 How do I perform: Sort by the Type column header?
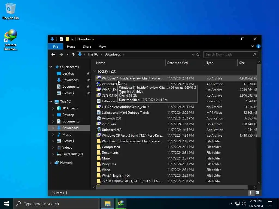[x=210, y=63]
